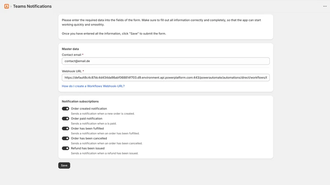This screenshot has width=330, height=185.
Task: Open the three-dot more options menu
Action: tap(325, 6)
